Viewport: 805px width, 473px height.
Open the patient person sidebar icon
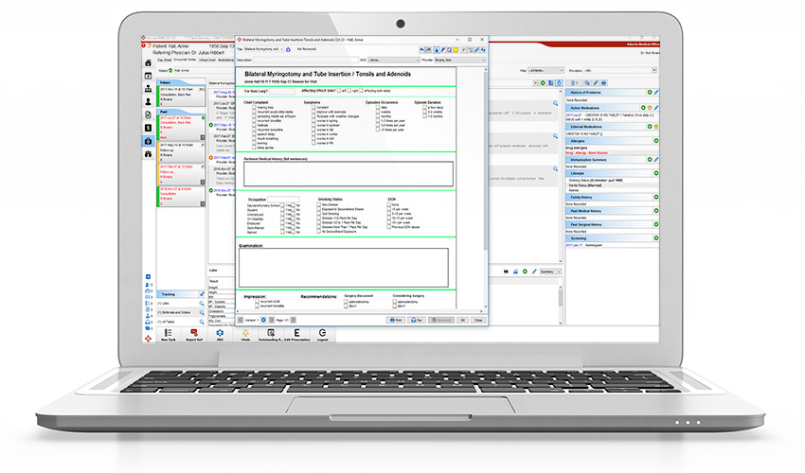point(149,101)
